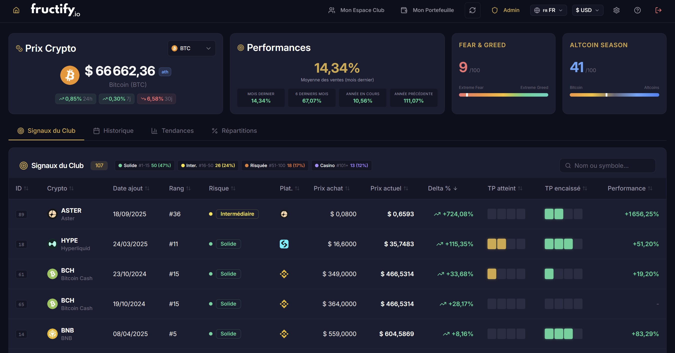The width and height of the screenshot is (675, 353).
Task: Click the BNB coin logo
Action: pos(52,334)
